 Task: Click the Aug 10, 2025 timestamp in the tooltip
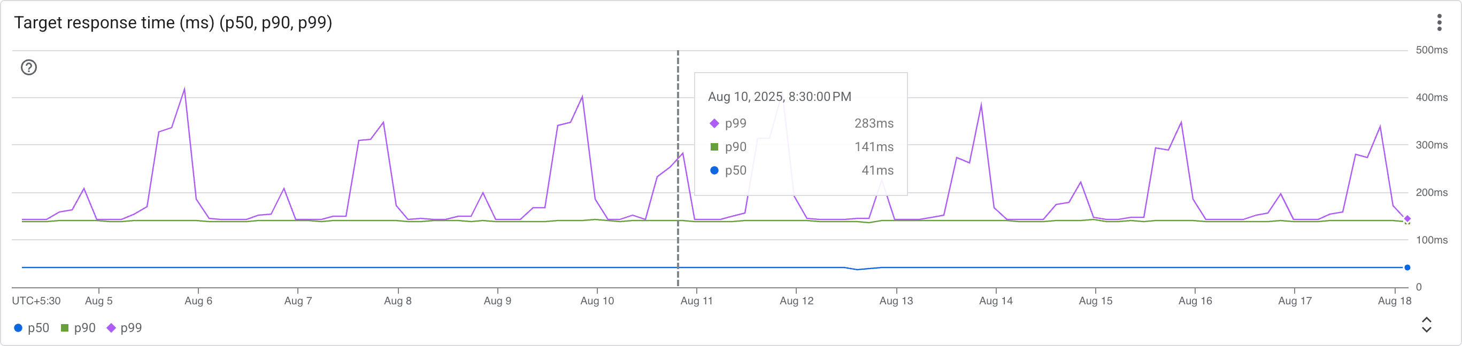point(780,96)
